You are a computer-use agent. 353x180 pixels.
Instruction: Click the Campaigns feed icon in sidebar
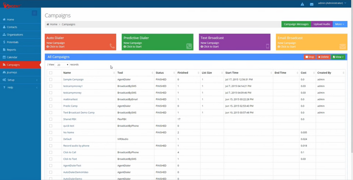point(4,65)
